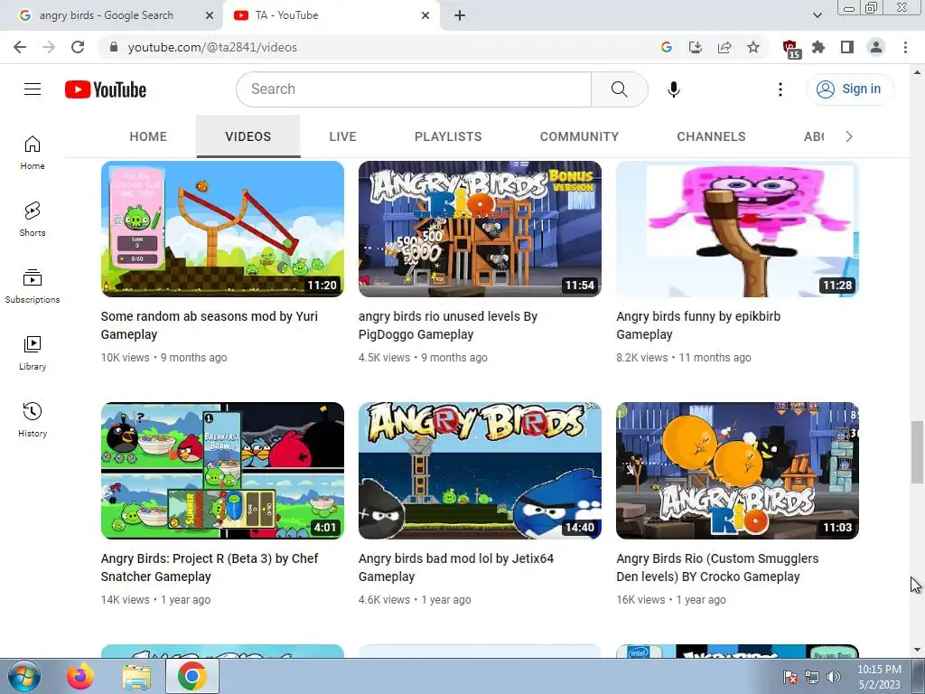The width and height of the screenshot is (925, 694).
Task: Open the Windows Start button
Action: tap(23, 676)
